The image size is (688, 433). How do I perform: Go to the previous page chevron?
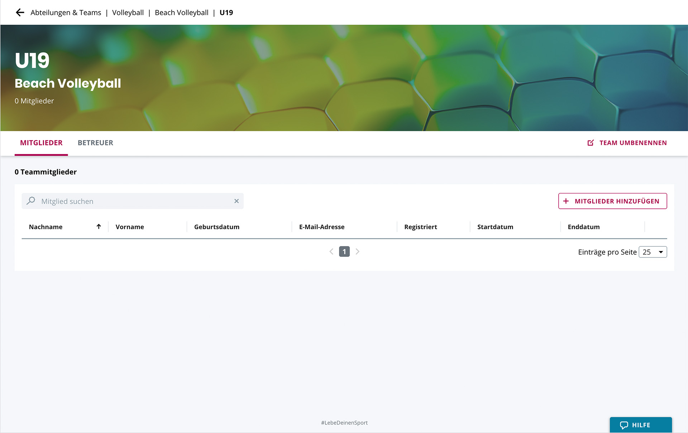331,252
